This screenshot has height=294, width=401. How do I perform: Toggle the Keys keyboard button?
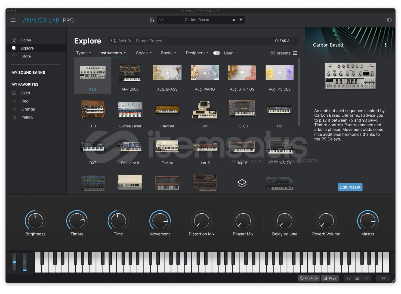pyautogui.click(x=330, y=278)
